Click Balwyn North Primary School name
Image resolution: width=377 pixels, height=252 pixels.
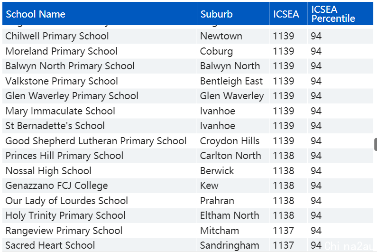[70, 66]
